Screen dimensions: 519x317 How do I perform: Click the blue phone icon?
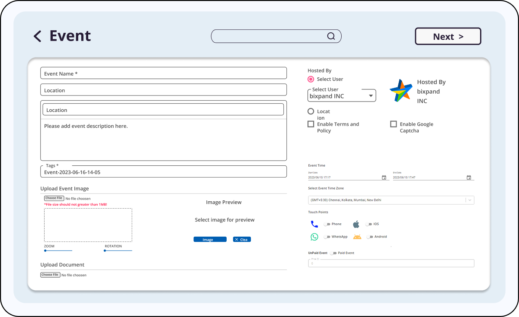pyautogui.click(x=314, y=224)
